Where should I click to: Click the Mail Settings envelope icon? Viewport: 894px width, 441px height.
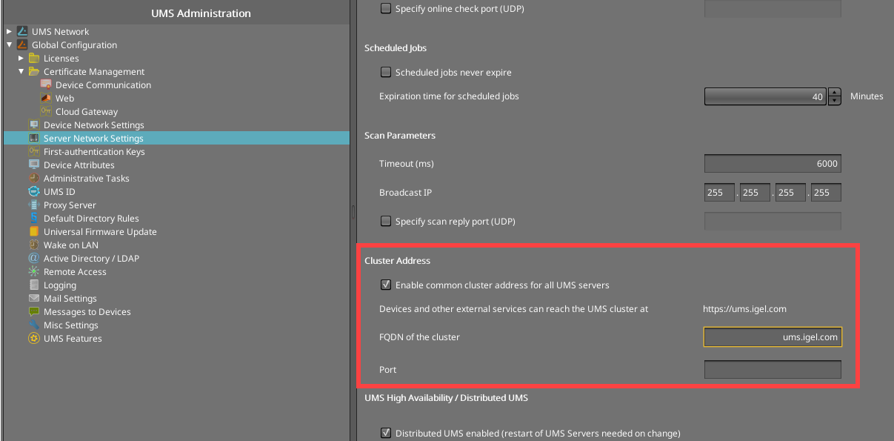coord(34,299)
